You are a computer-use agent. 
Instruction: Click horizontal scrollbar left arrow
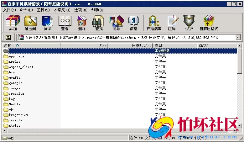4,130
